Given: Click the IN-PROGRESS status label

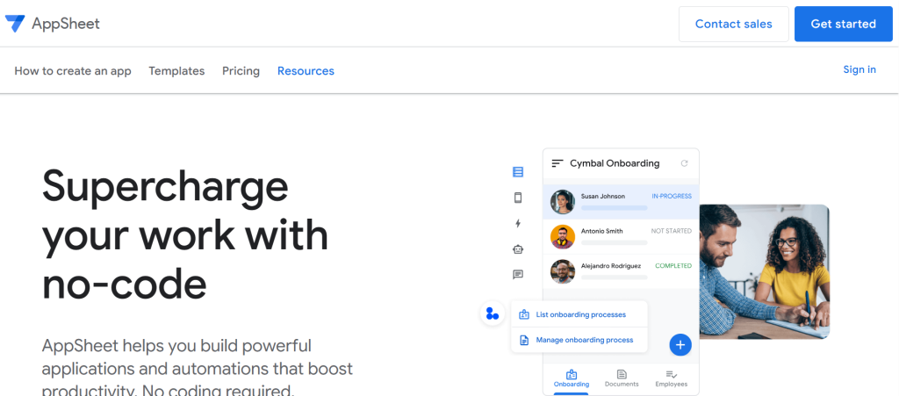Looking at the screenshot, I should pyautogui.click(x=672, y=196).
